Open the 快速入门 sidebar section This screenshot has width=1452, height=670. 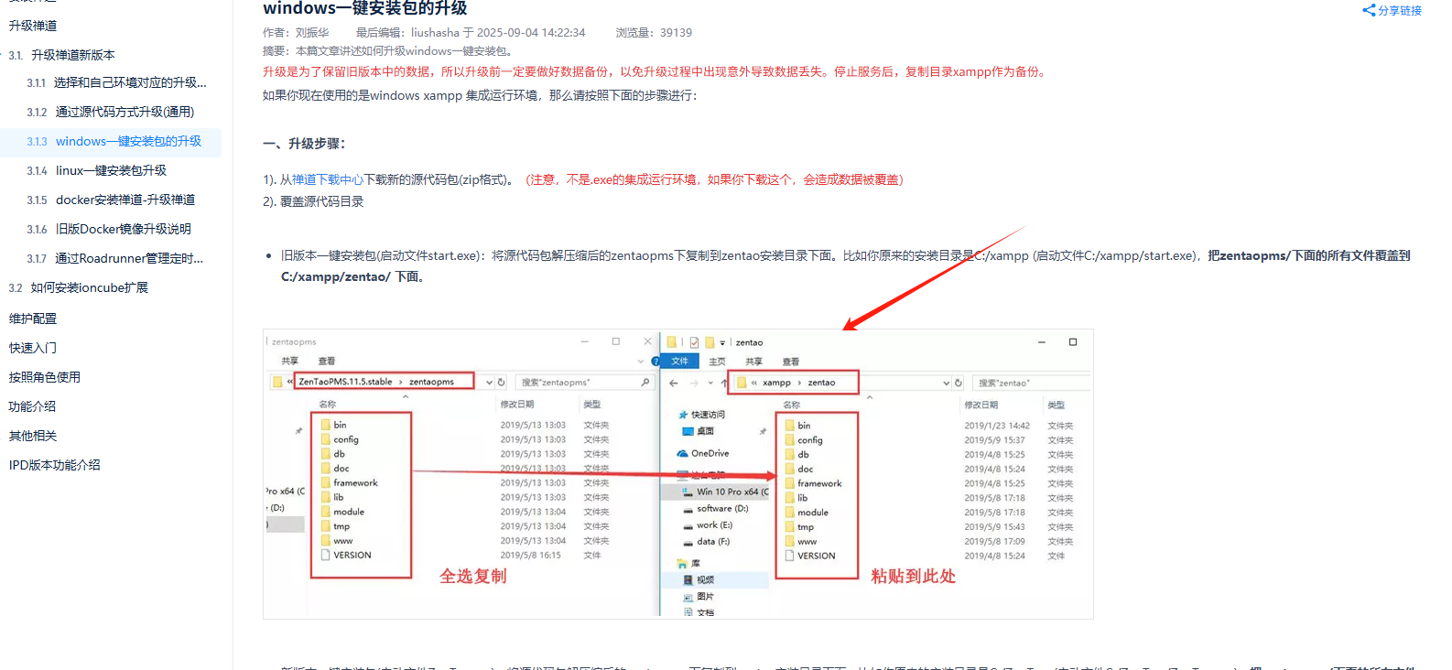[33, 348]
